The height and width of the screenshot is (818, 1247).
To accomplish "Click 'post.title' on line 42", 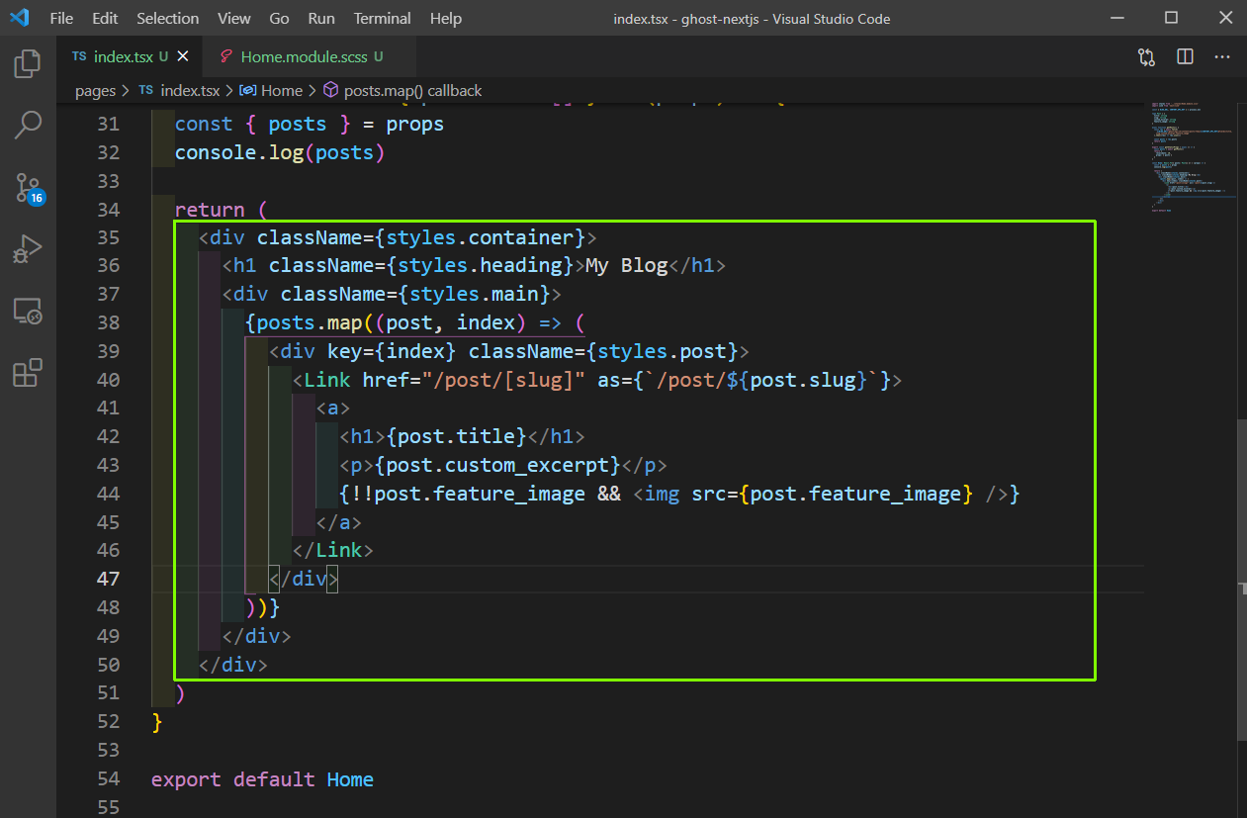I will point(457,436).
